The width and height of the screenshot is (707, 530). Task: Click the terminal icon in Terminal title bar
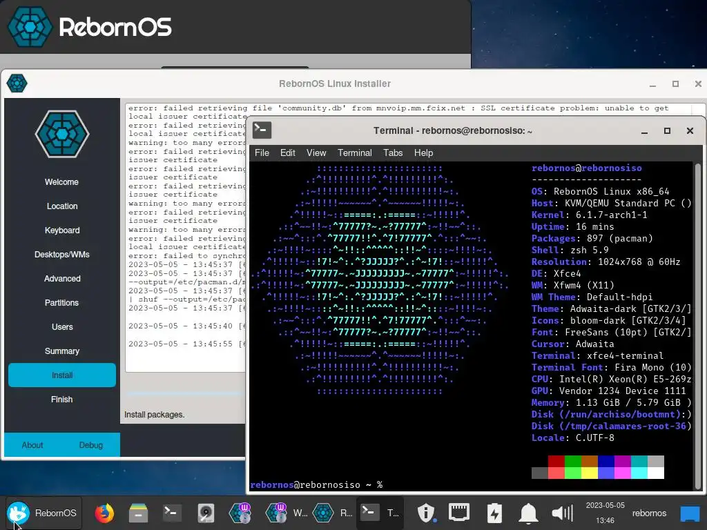click(262, 130)
